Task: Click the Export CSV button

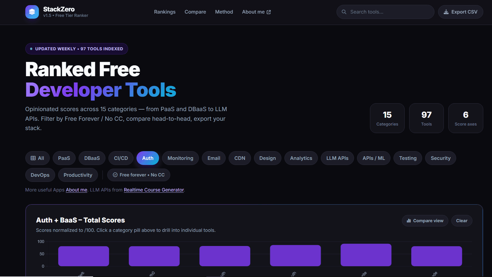Action: pyautogui.click(x=460, y=12)
